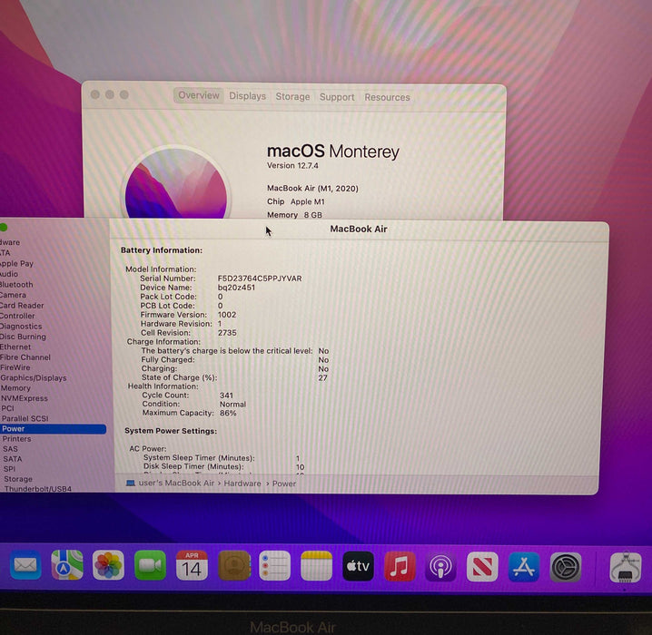Click the Maximum Capacity value 86%
Viewport: 652px width, 635px height.
(228, 413)
